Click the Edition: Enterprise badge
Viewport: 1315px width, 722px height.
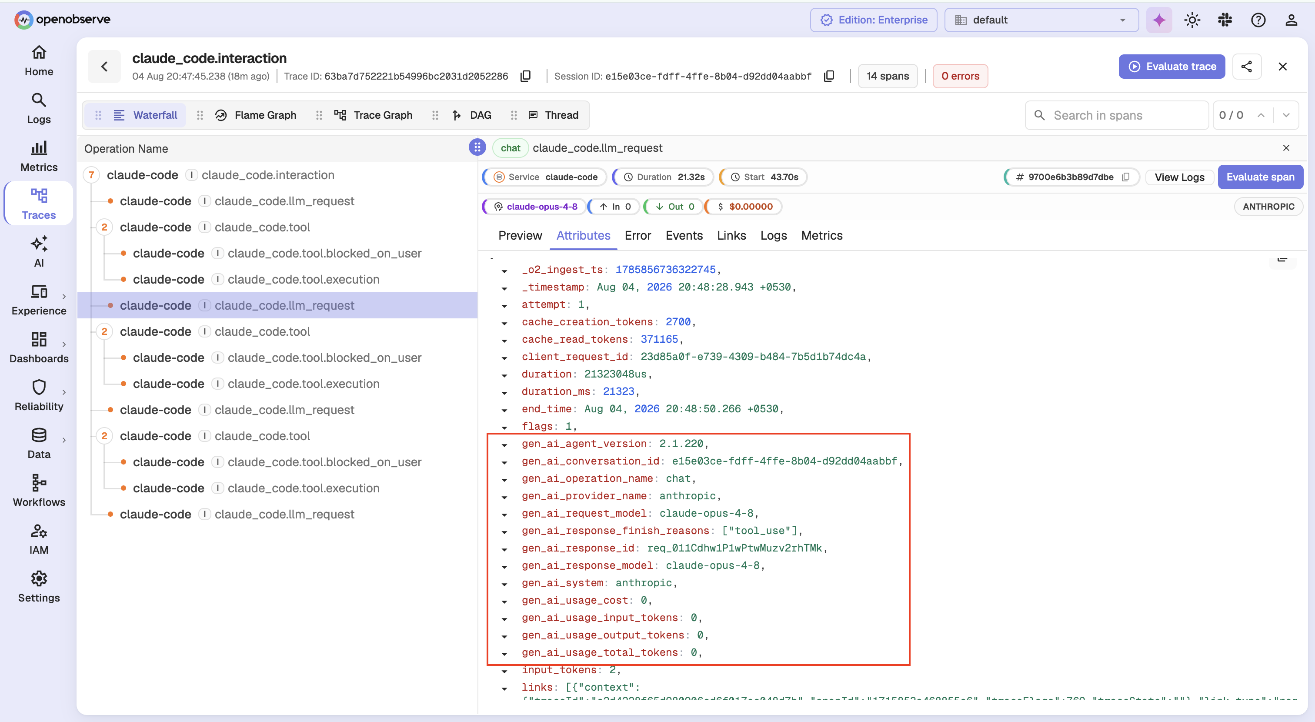coord(874,20)
